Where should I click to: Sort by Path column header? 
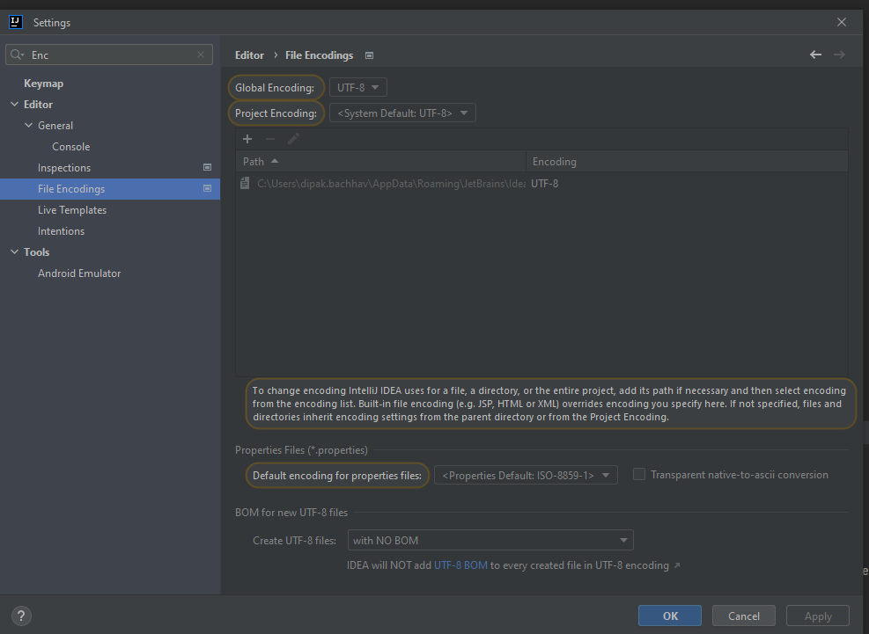point(380,161)
